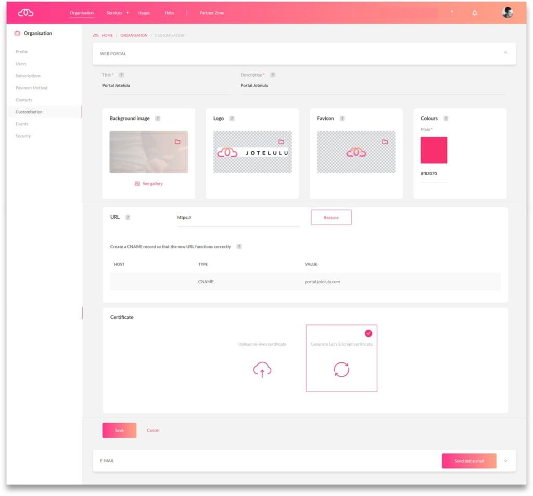This screenshot has width=533, height=496.
Task: Expand the E-mail section chevron
Action: point(505,461)
